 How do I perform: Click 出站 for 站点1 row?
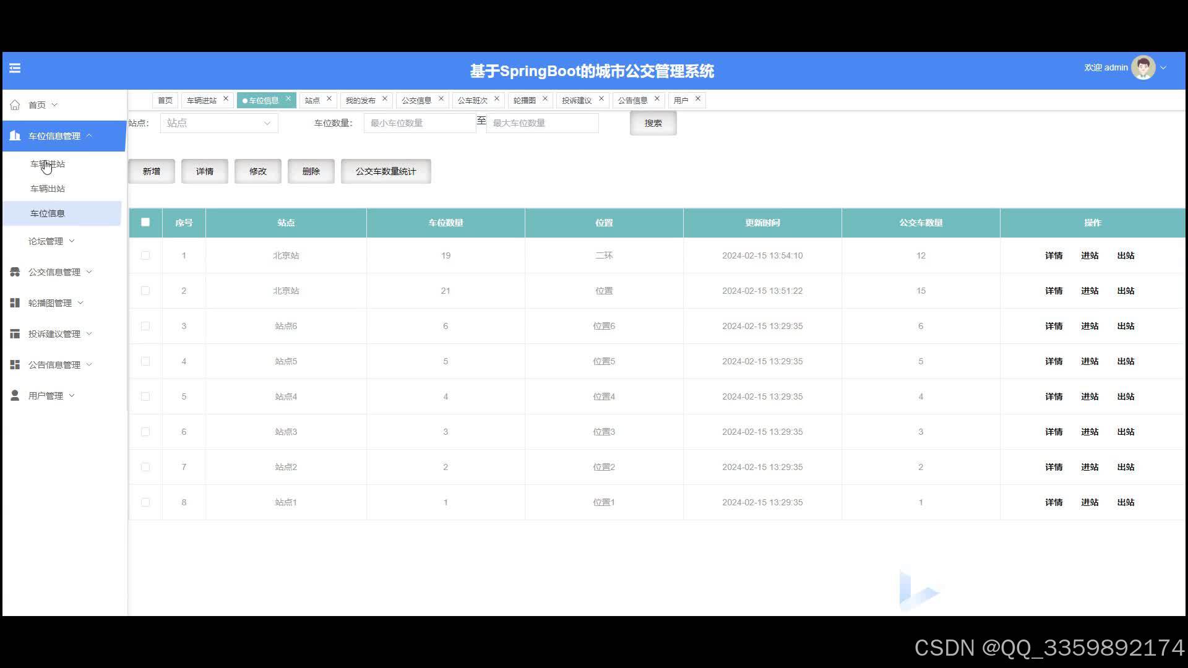coord(1126,502)
